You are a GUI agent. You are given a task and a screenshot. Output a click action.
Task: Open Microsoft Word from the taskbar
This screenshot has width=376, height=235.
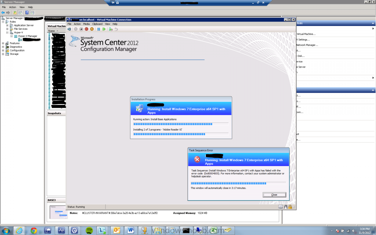131,231
